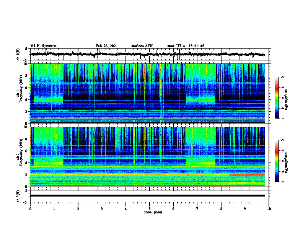Click the 'ch.3(V)' axis label
The width and height of the screenshot is (303, 234).
tap(18, 196)
